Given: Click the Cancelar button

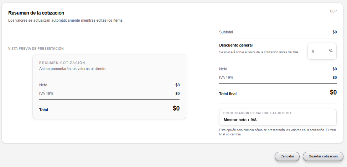Looking at the screenshot, I should pyautogui.click(x=287, y=156).
